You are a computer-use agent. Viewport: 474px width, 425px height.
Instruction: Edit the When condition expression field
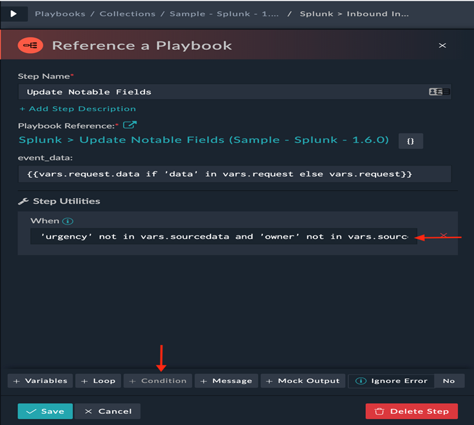[x=223, y=237]
